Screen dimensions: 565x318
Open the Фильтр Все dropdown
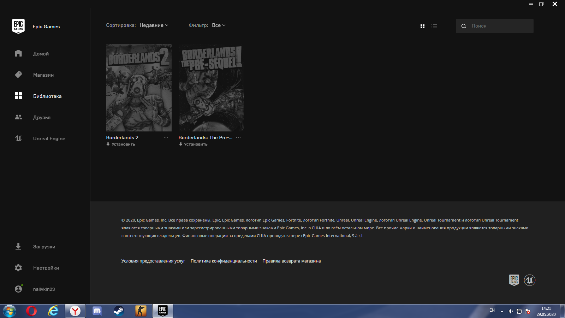point(219,25)
